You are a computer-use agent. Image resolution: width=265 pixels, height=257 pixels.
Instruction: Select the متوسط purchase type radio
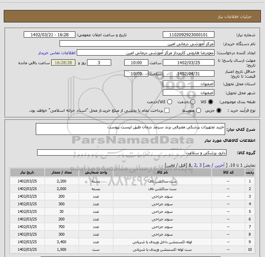(x=199, y=110)
